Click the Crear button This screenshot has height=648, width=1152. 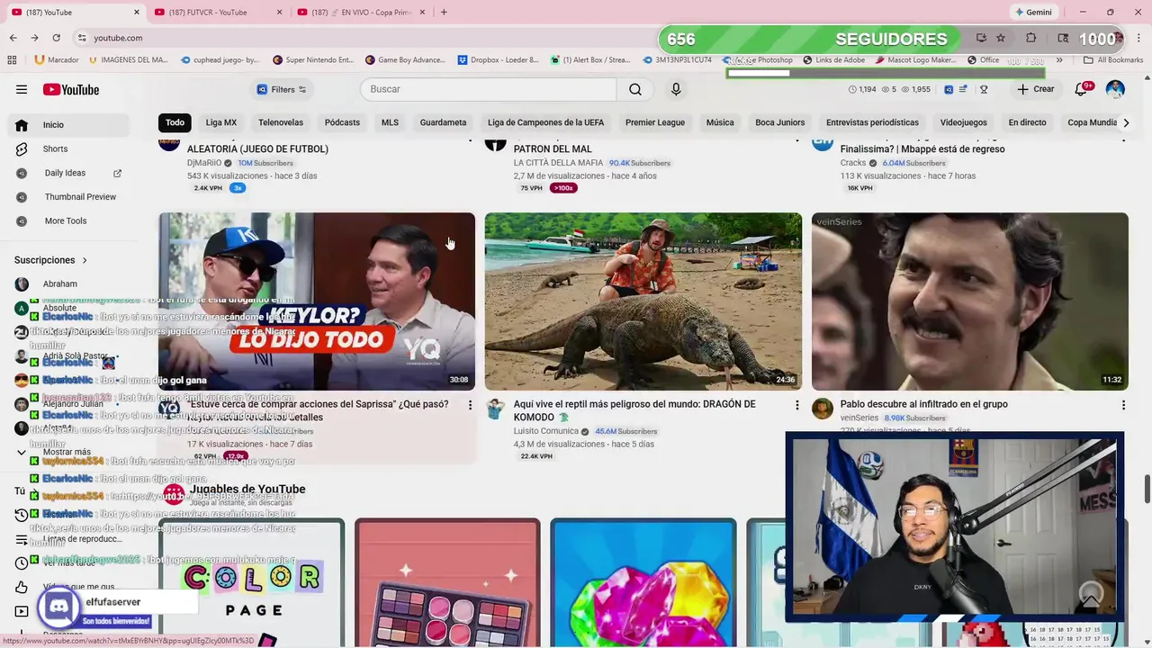pyautogui.click(x=1035, y=89)
